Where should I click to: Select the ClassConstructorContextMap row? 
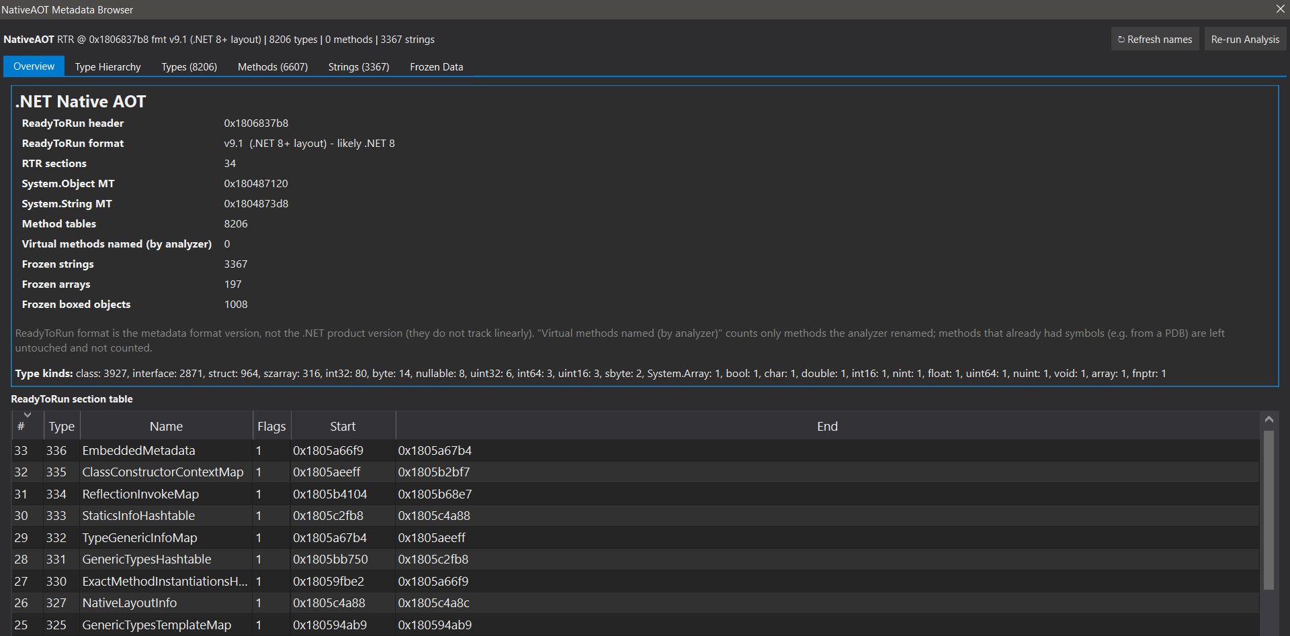(636, 472)
